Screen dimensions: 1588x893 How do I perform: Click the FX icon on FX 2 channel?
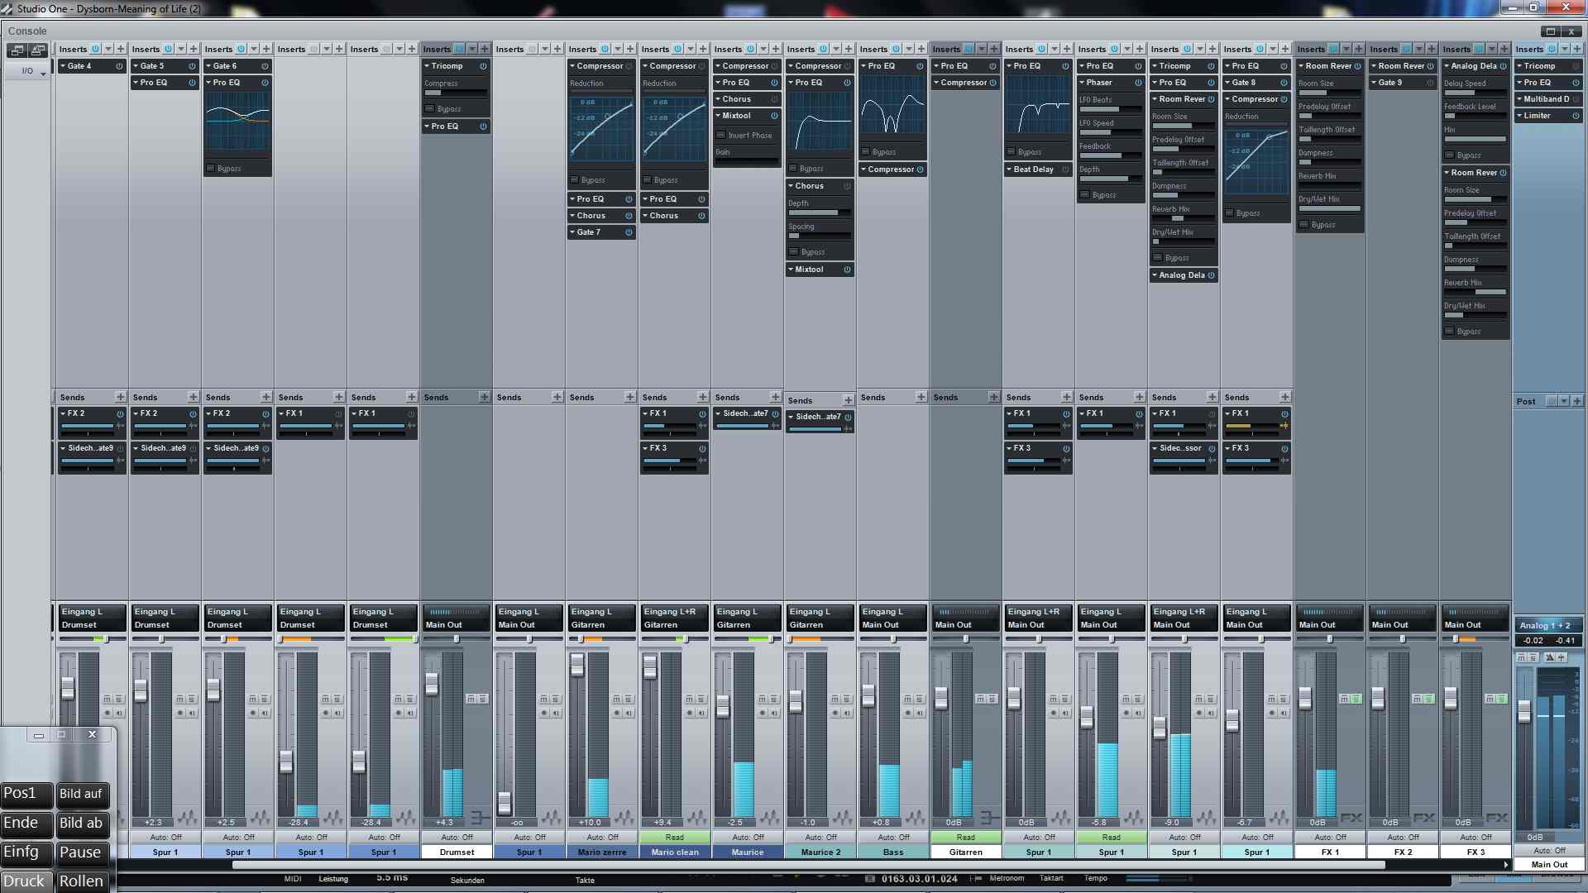point(1424,818)
